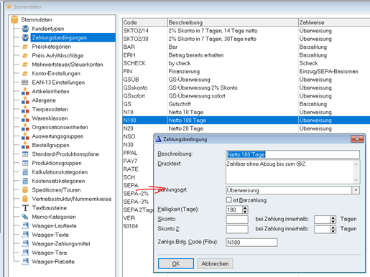The image size is (370, 277).
Task: Sort table by Code column header
Action: pos(144,22)
